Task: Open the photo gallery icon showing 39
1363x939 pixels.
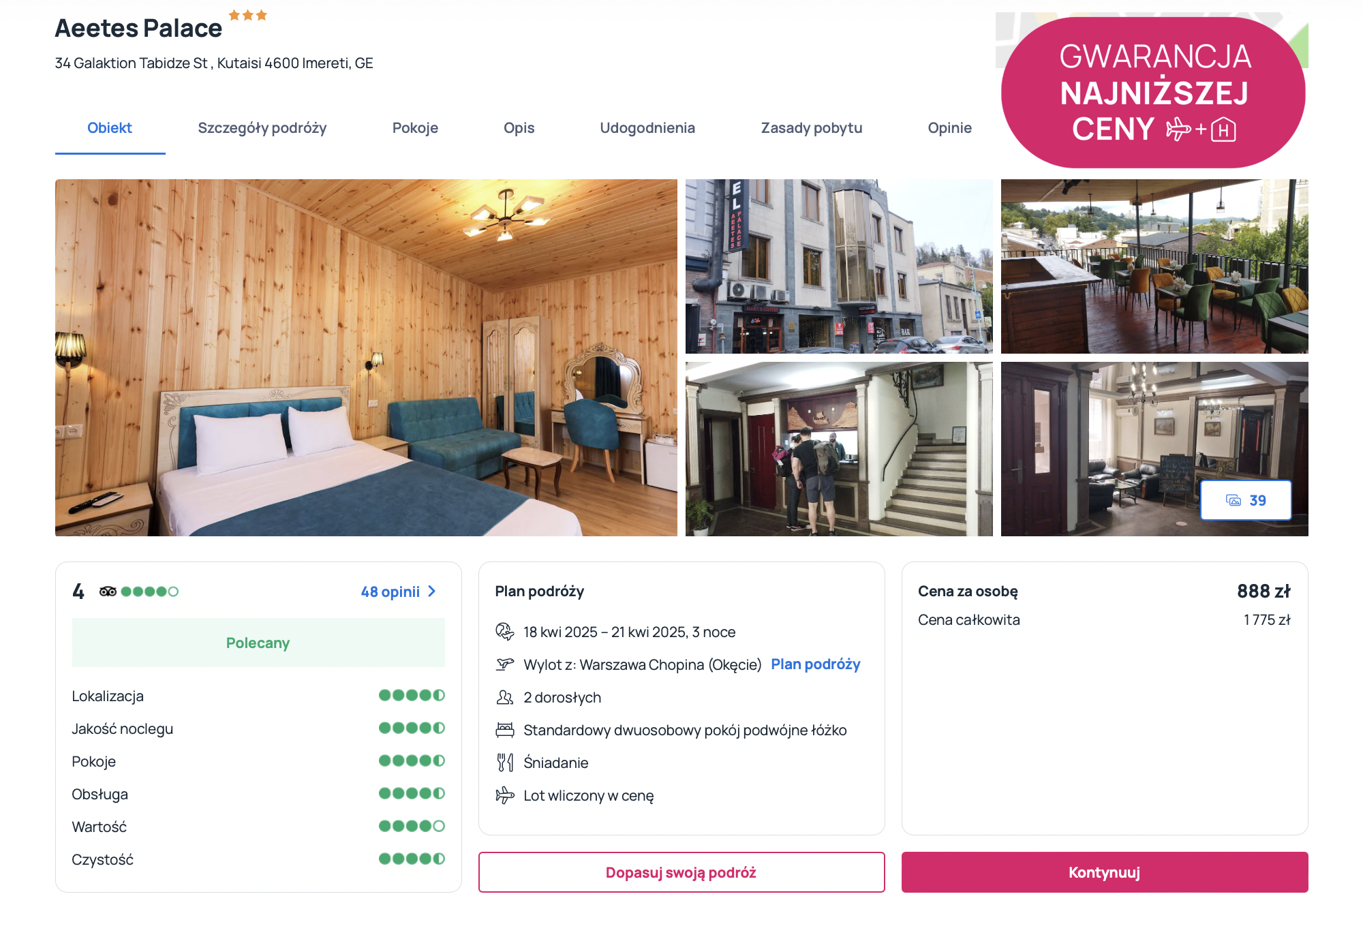Action: click(1245, 500)
